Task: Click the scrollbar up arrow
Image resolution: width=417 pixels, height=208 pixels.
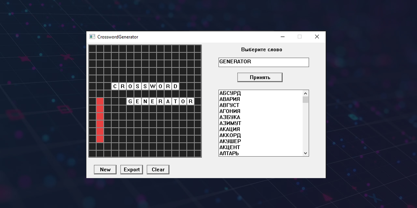Action: (305, 93)
